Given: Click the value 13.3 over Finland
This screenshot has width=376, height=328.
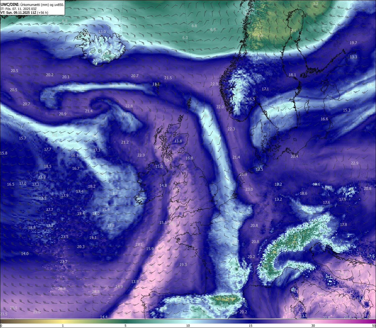Looking at the screenshot, I should [x=353, y=57].
